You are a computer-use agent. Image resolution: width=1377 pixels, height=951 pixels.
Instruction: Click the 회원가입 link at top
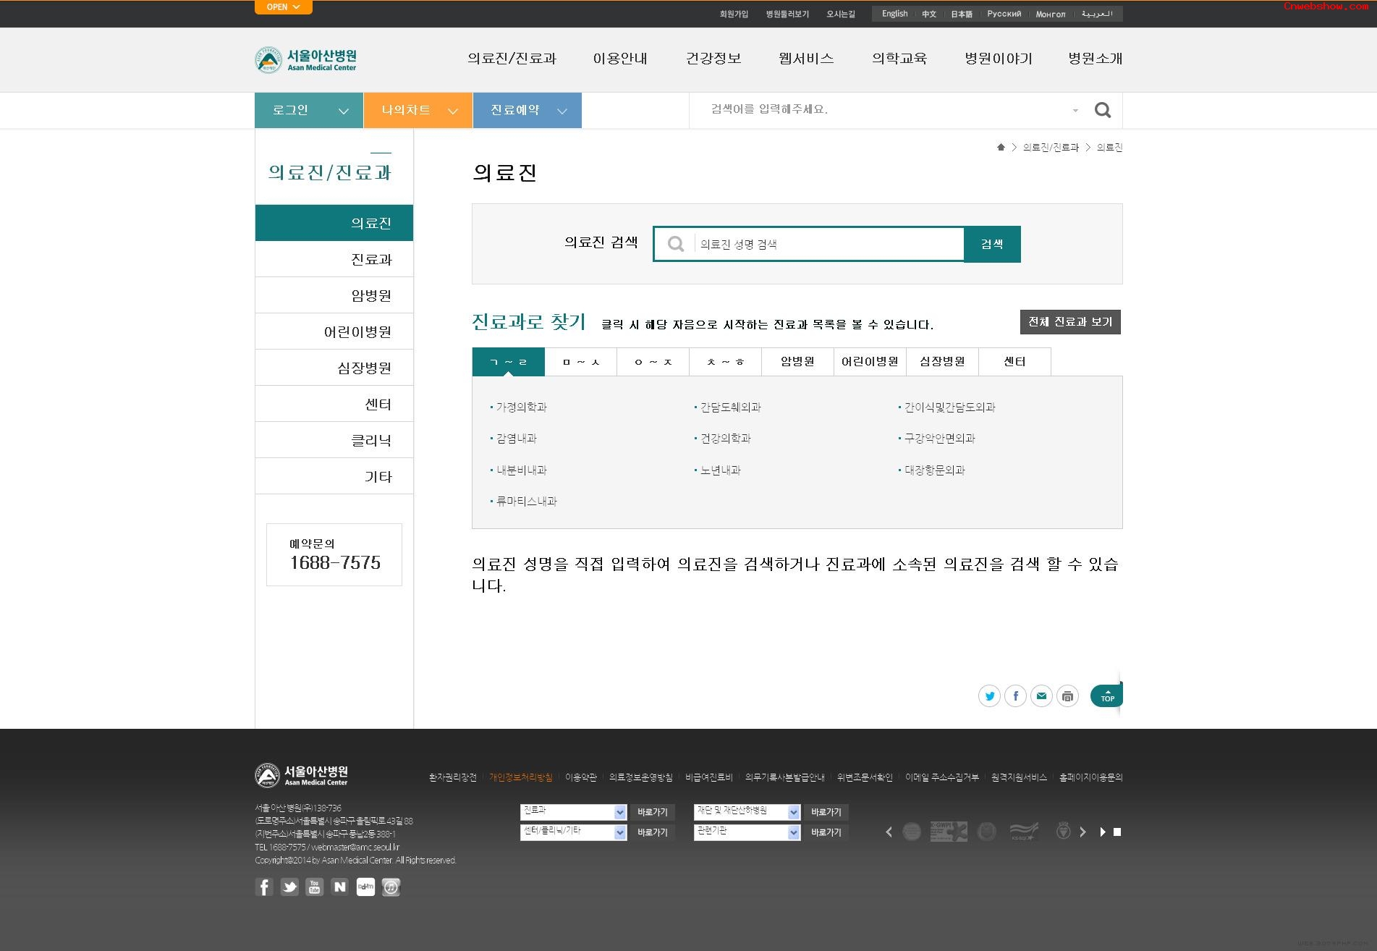click(734, 14)
